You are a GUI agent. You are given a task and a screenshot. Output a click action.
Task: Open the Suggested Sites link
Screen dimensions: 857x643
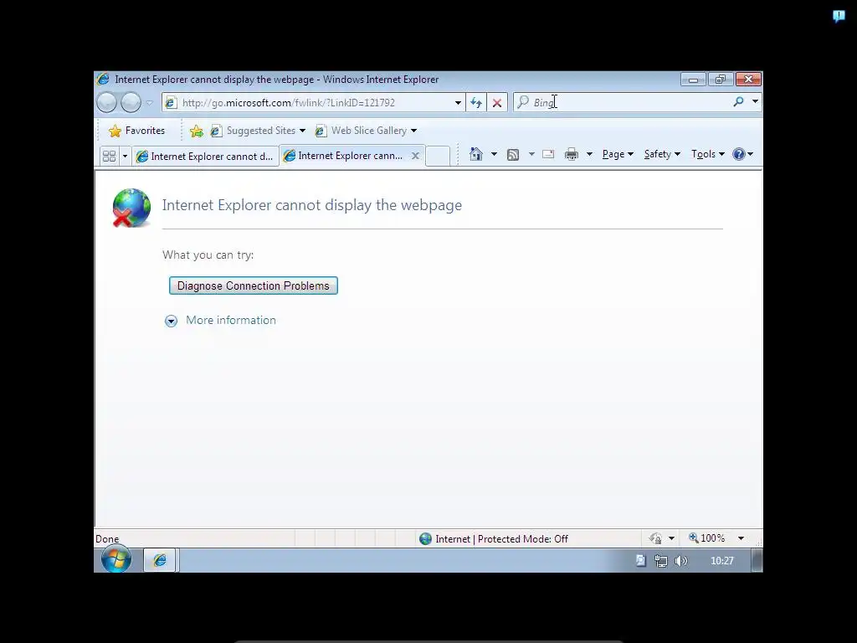[x=258, y=131]
